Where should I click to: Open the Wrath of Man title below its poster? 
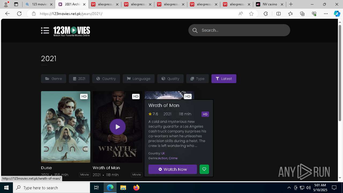[x=106, y=168]
